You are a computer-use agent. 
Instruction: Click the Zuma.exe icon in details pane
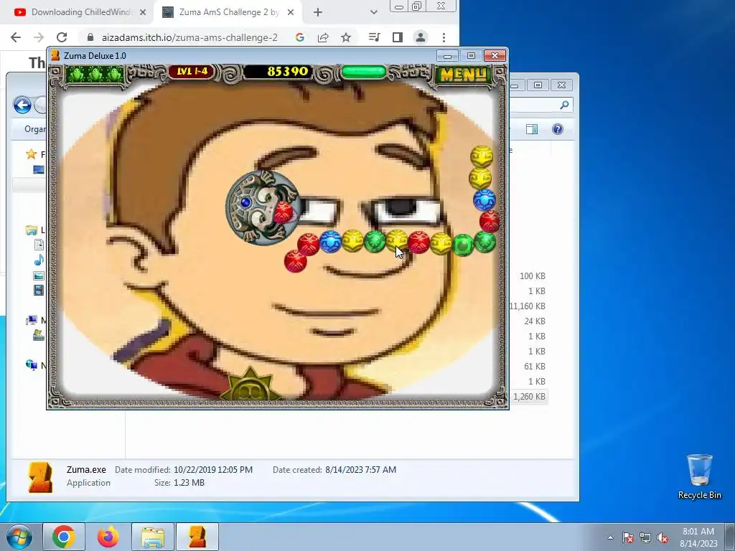(40, 477)
